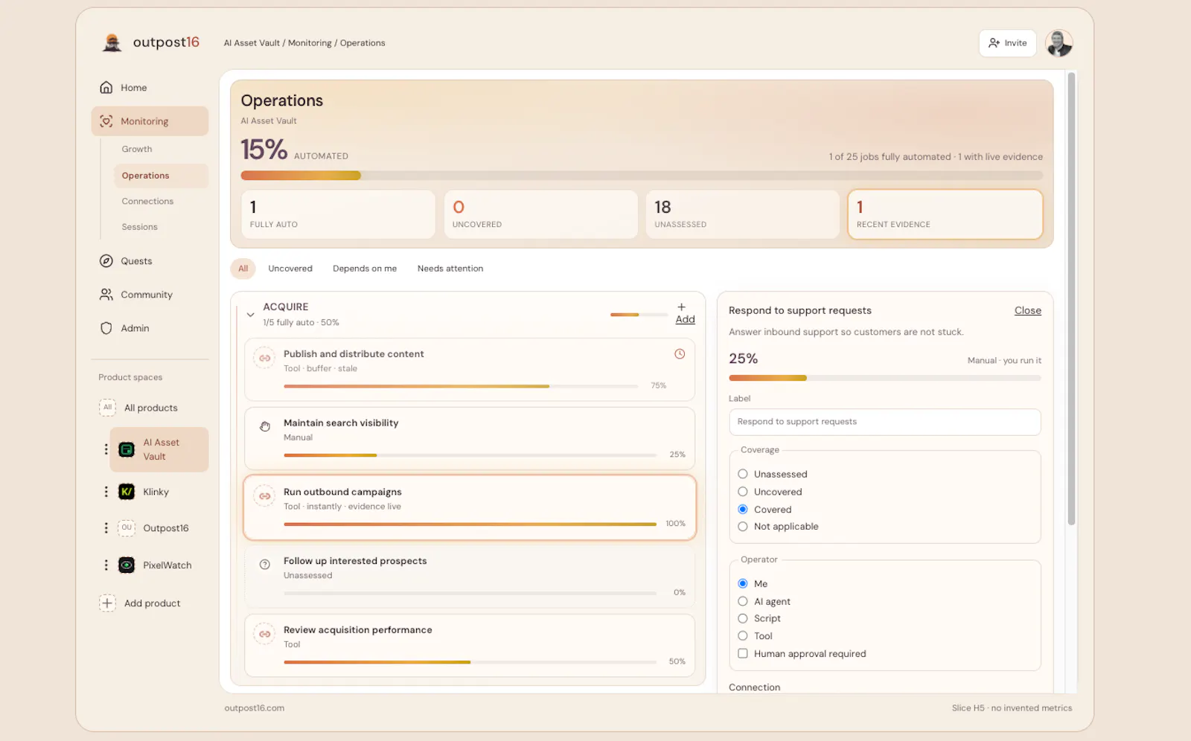Click the Add product plus icon
Viewport: 1191px width, 741px height.
click(x=107, y=603)
